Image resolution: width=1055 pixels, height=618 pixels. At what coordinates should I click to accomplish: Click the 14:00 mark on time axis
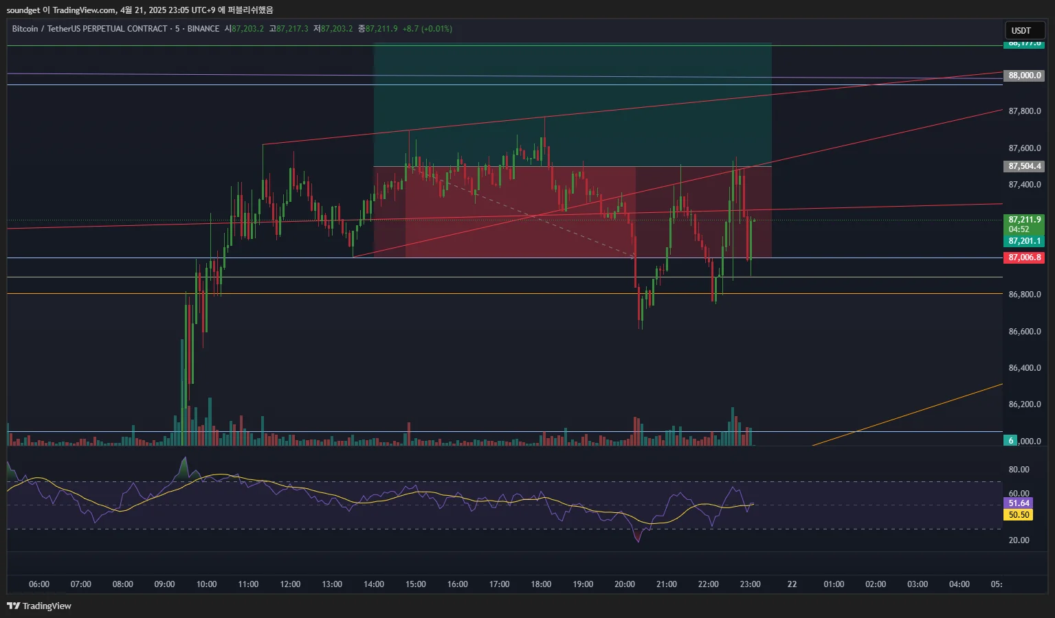click(374, 584)
